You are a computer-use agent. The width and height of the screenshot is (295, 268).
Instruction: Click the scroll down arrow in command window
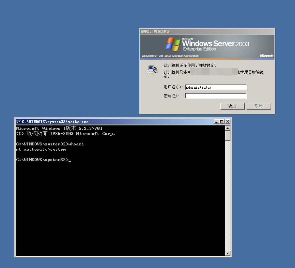[228, 253]
